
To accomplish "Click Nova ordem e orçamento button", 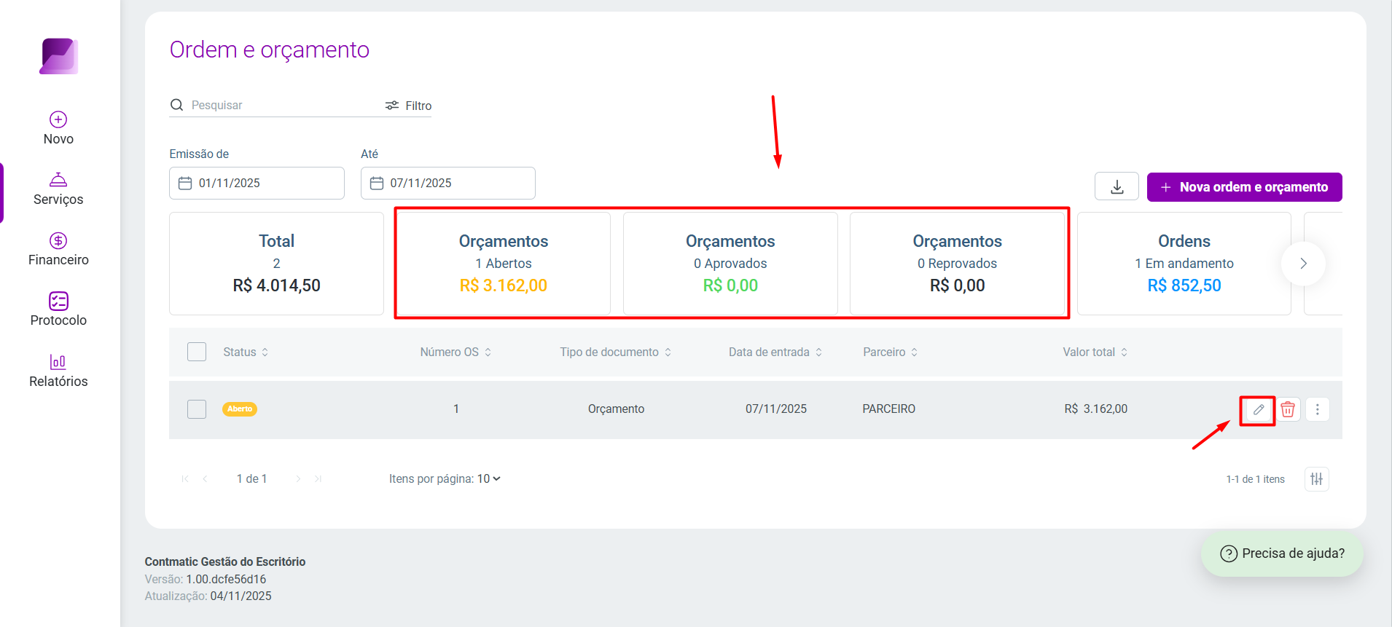I will (1245, 187).
